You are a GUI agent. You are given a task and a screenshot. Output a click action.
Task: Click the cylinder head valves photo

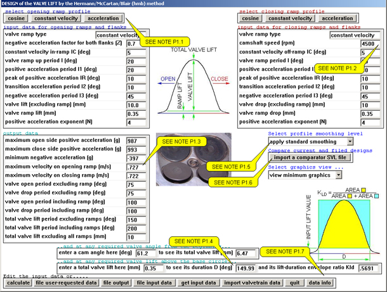click(x=193, y=160)
